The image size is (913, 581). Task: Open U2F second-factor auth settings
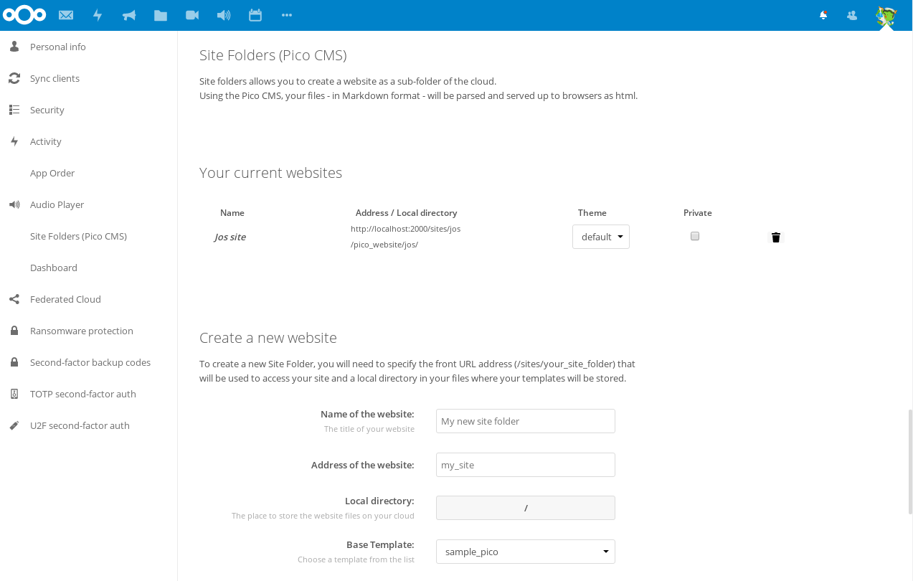point(80,425)
